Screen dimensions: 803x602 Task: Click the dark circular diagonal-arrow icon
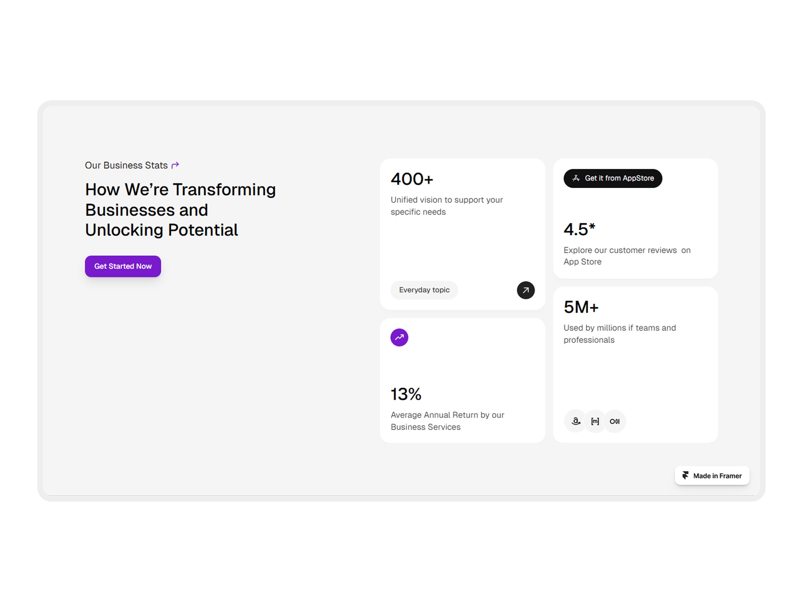[x=525, y=290]
